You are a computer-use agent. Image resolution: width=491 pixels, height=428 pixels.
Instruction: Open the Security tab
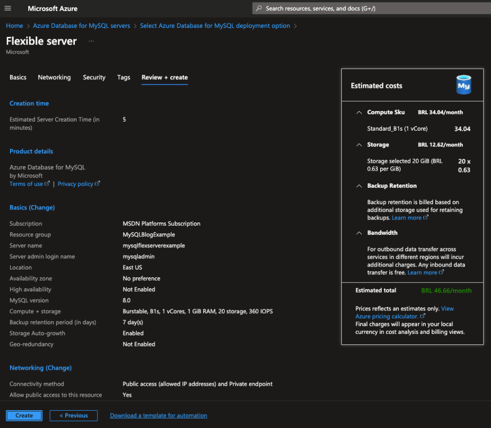(94, 77)
